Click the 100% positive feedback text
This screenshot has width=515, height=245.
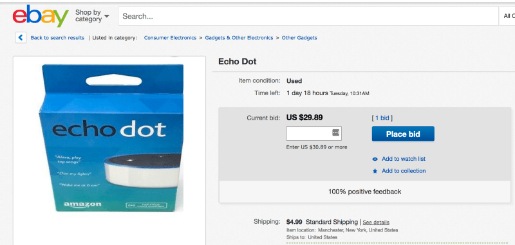[364, 192]
